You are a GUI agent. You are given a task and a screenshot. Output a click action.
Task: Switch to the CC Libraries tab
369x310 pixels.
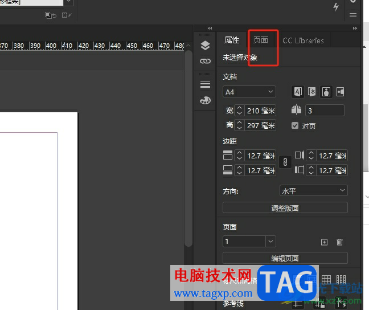(303, 41)
